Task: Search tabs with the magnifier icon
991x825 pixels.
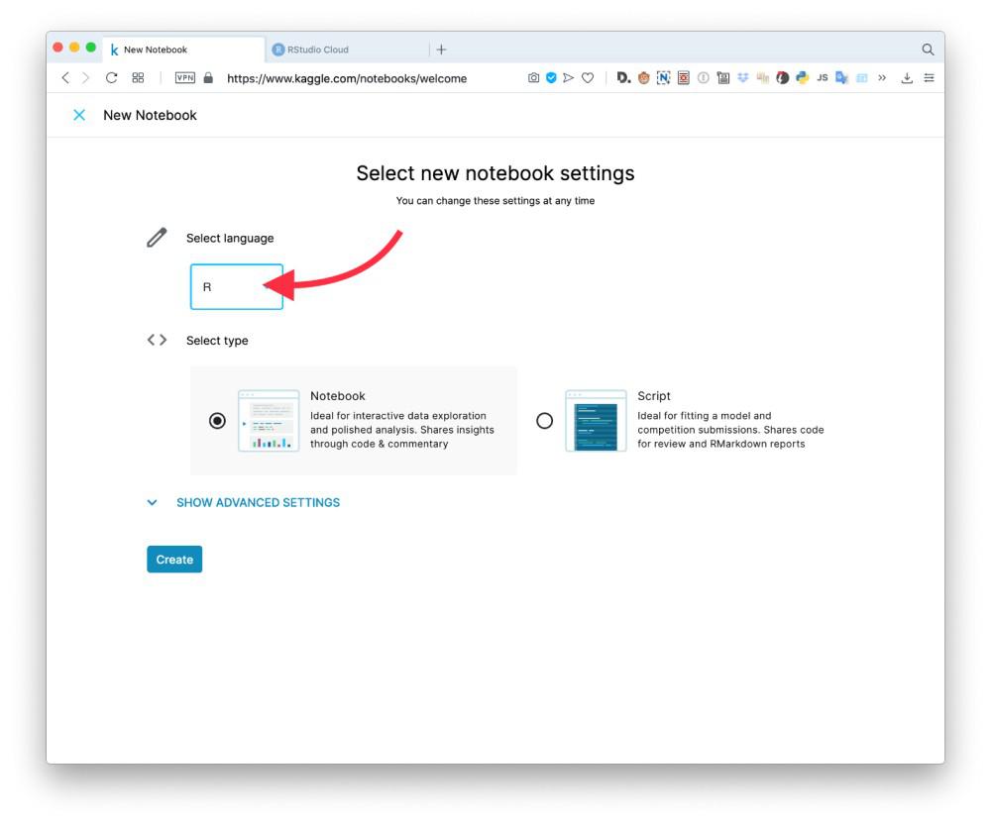Action: pos(928,50)
